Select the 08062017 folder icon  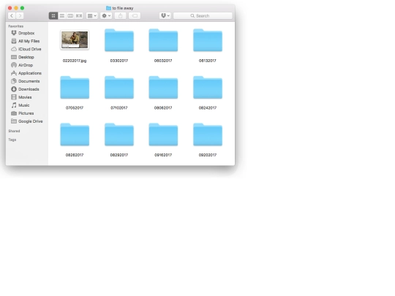[163, 87]
